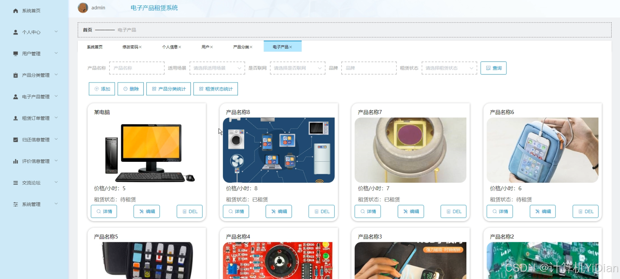Close the 修改密码 tab with its X

140,47
